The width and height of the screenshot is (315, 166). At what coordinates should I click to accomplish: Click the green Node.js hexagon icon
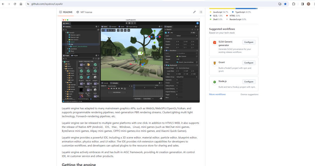(215, 82)
